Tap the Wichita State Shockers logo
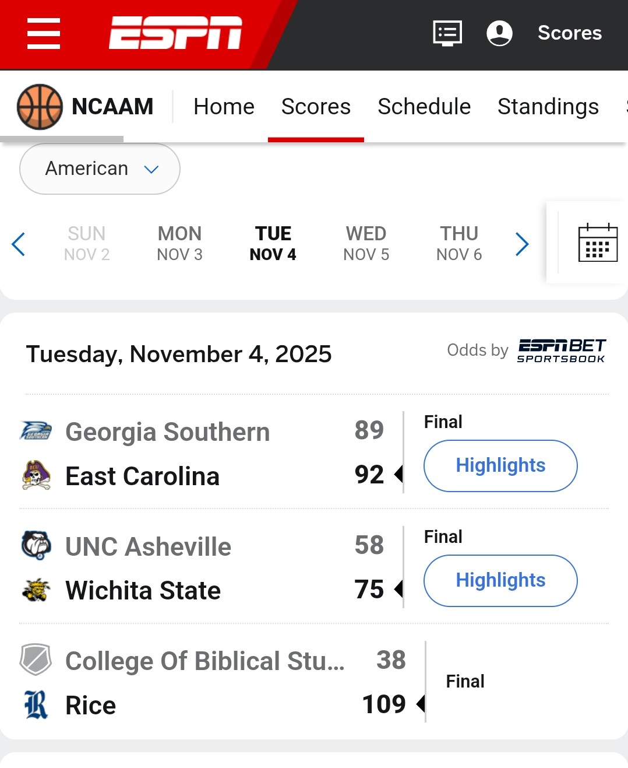The width and height of the screenshot is (628, 768). (x=36, y=590)
